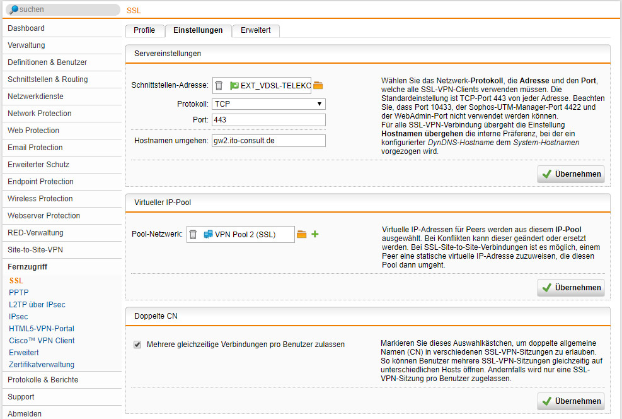Apply server settings with Übernehmen

[570, 174]
